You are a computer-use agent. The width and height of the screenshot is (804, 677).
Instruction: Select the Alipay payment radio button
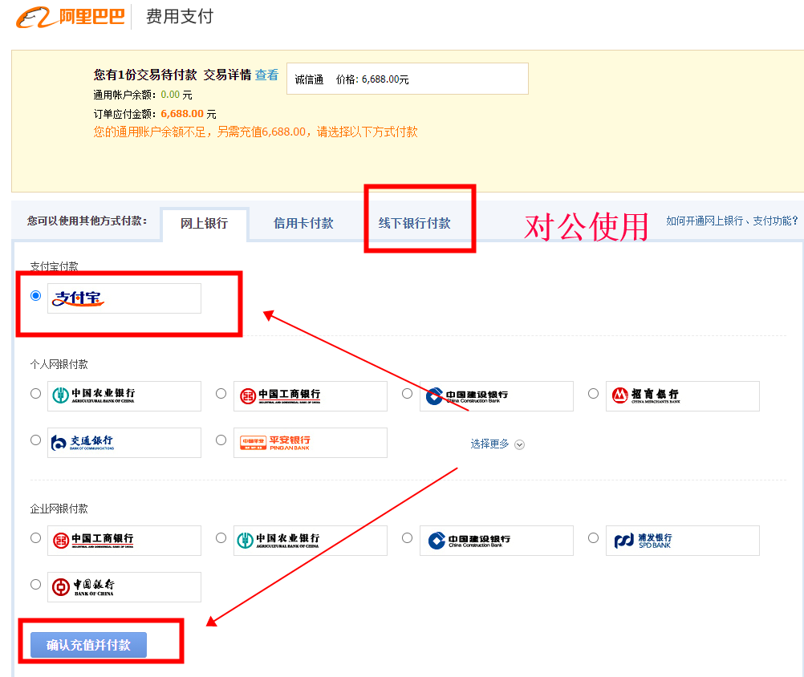35,295
